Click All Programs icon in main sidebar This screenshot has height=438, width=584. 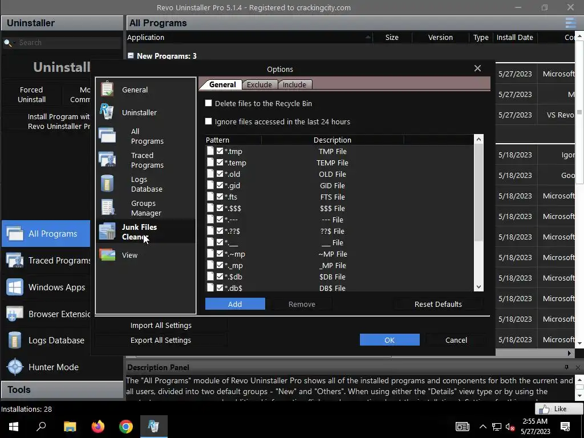15,233
